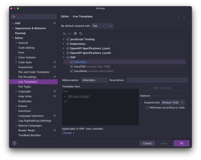
Task: Expand the Color Scheme subsection
Action: [16, 57]
